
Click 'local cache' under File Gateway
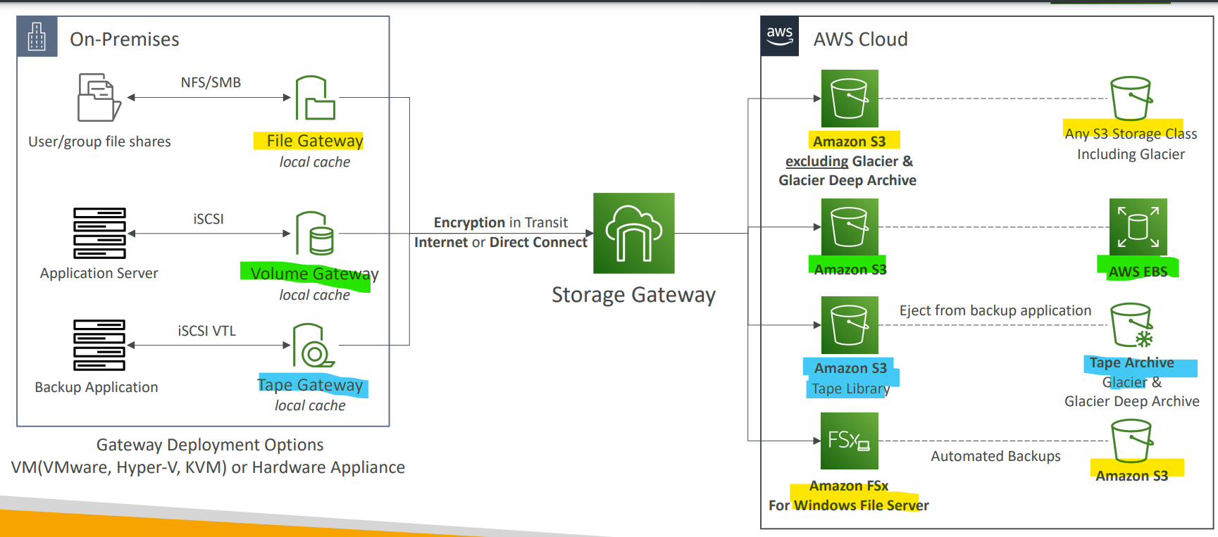click(314, 162)
